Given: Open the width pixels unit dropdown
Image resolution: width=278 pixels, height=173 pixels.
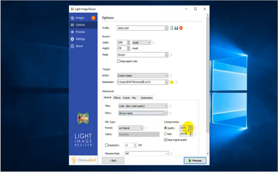Looking at the screenshot, I should 141,43.
